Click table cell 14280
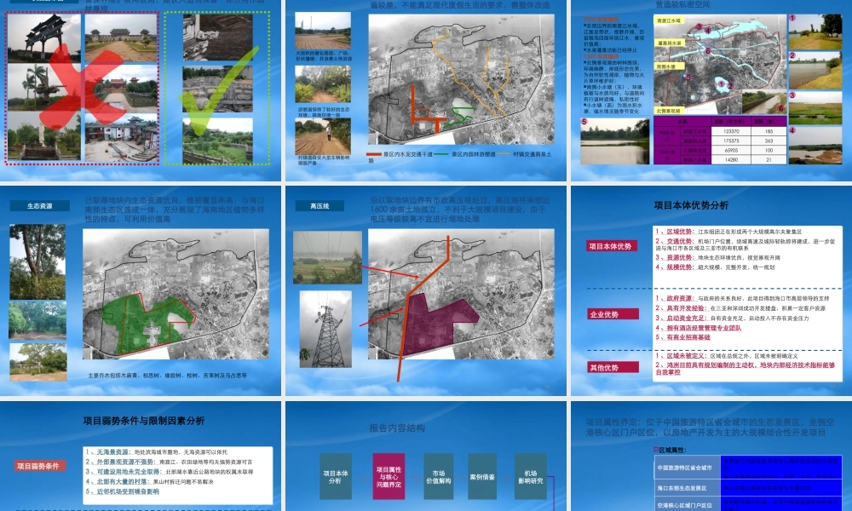This screenshot has height=511, width=852. click(x=731, y=159)
